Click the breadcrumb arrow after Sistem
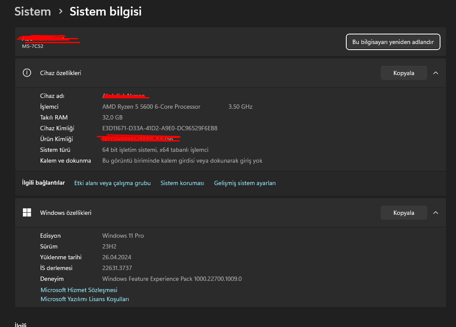 point(60,12)
